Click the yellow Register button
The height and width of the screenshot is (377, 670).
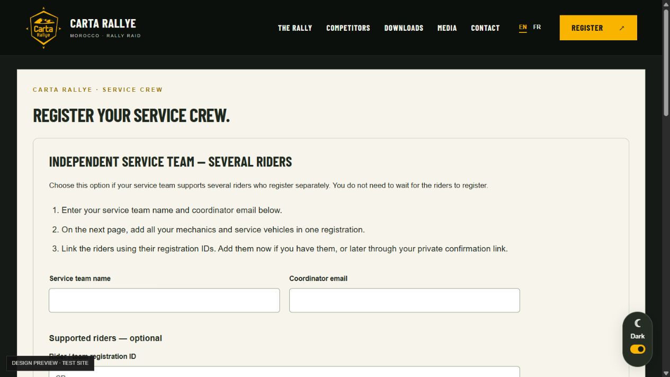(x=598, y=28)
